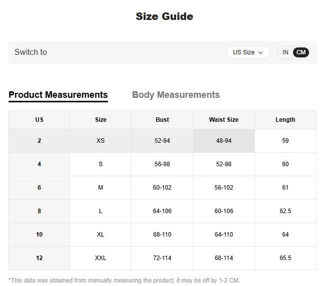
Task: Click waist value 56-102
Action: [x=224, y=188]
